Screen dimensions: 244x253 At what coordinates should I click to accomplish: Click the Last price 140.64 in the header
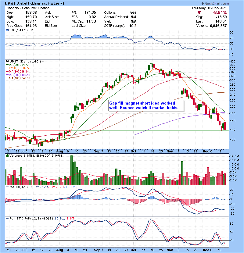[x=221, y=21]
